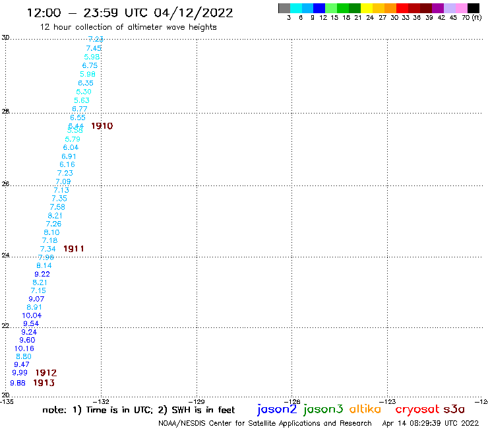Click the 1910 time marker
The image size is (488, 429).
[x=102, y=126]
